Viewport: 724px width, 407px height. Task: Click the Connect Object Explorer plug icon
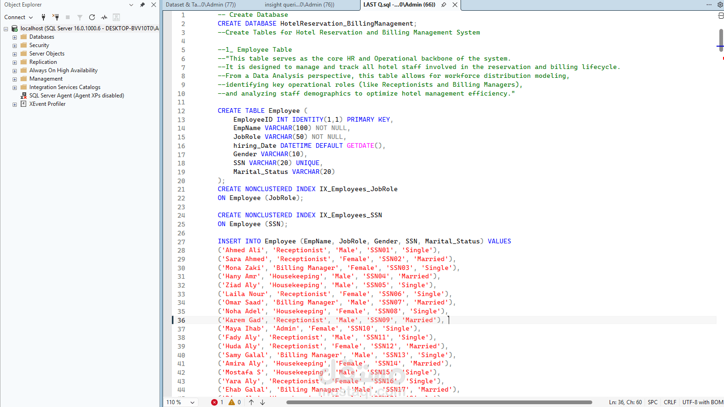(43, 17)
